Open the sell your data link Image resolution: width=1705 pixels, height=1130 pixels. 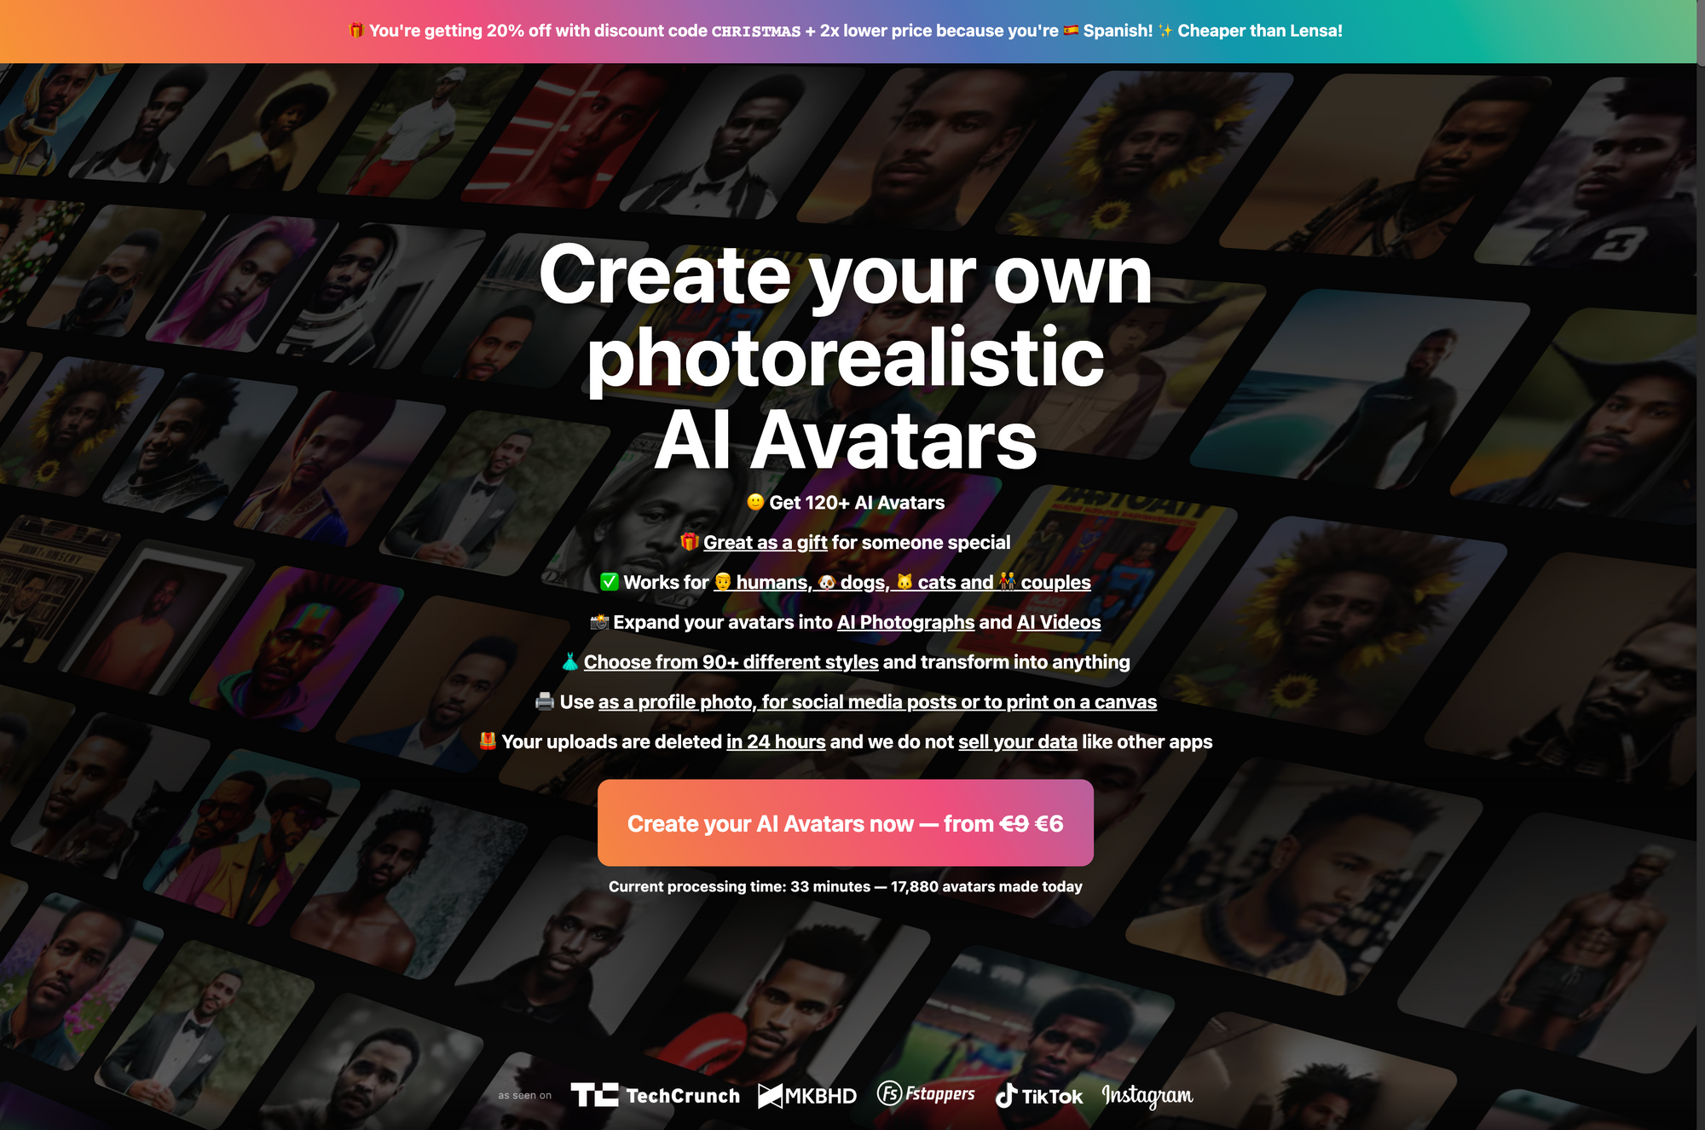coord(1018,742)
